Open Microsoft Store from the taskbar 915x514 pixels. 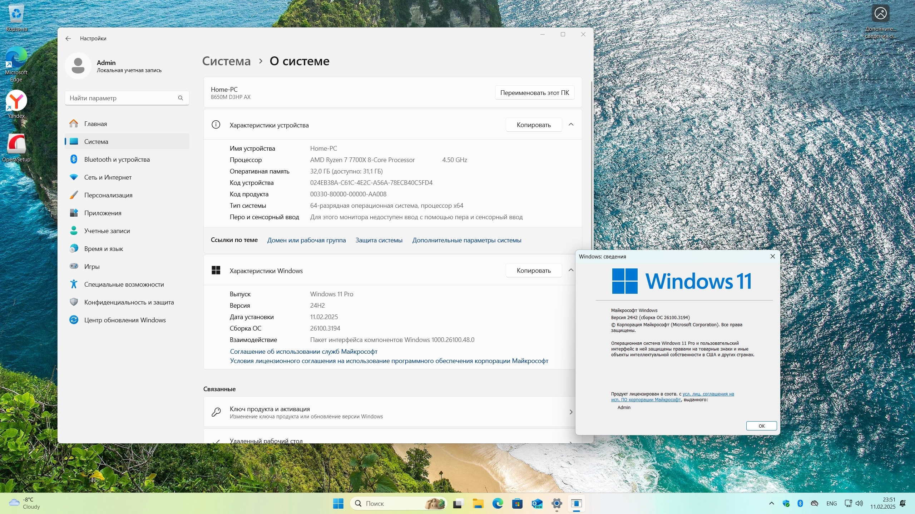click(x=517, y=504)
